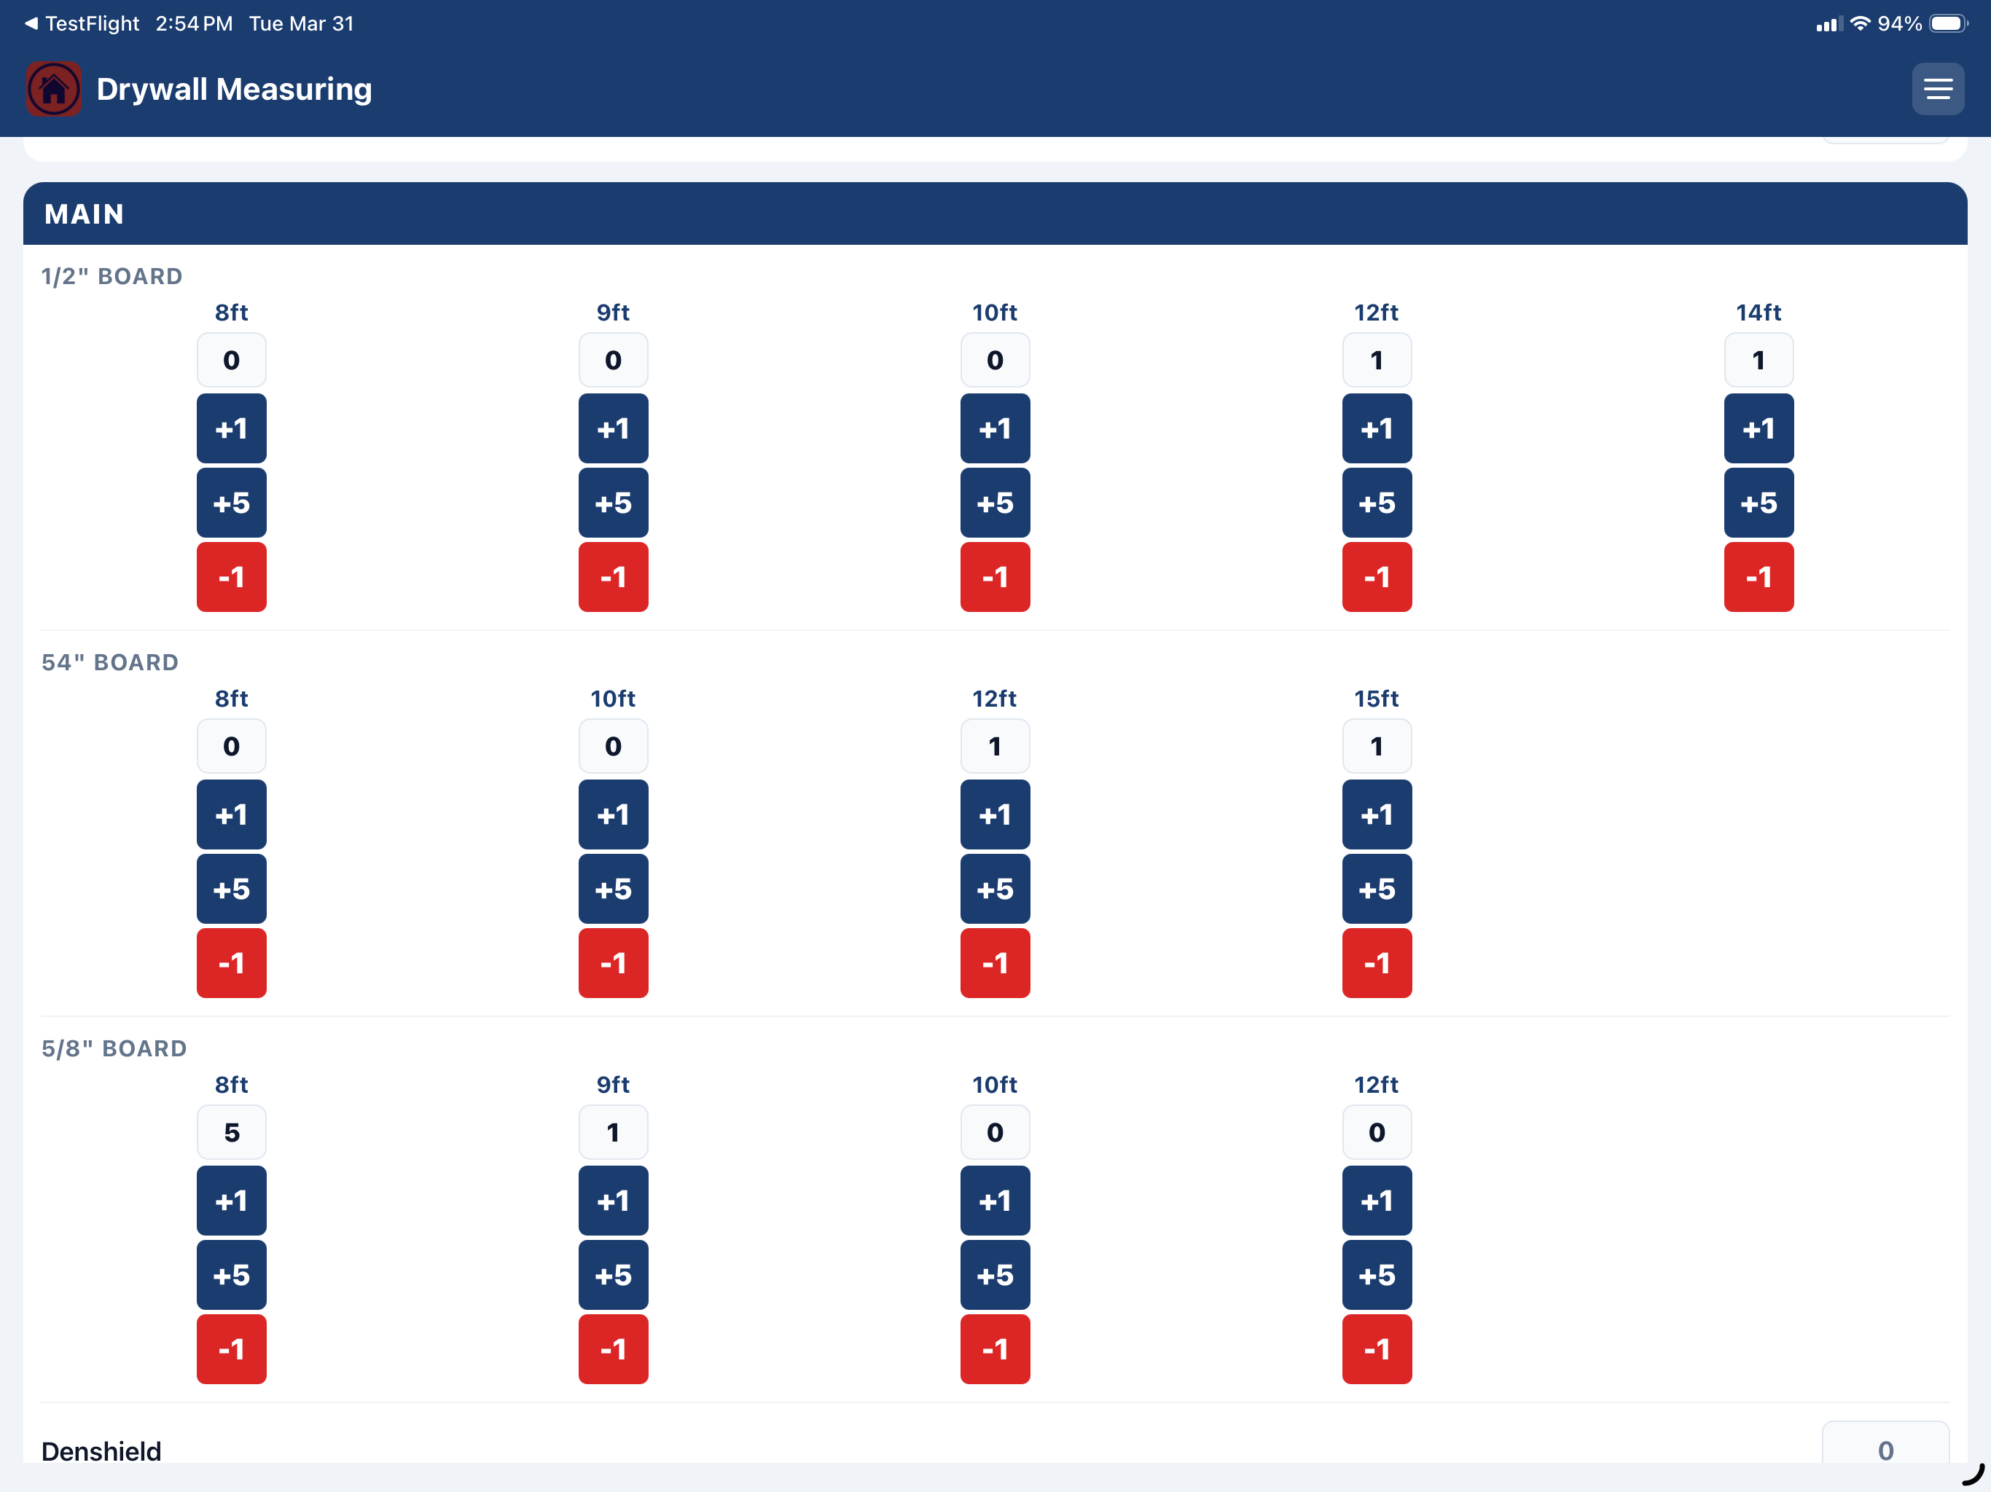Add 5 to 54" board 15ft
This screenshot has height=1492, width=1991.
click(1376, 889)
